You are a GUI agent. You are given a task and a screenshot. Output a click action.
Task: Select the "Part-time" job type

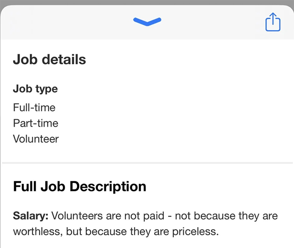[36, 123]
